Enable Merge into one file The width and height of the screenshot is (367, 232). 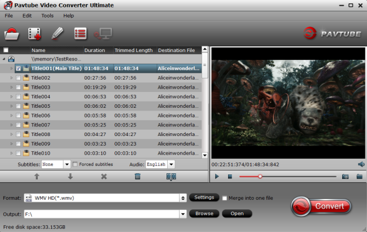225,198
